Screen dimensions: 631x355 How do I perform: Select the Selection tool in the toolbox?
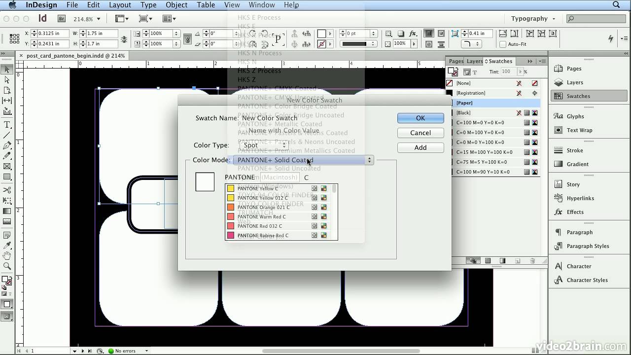(x=7, y=70)
